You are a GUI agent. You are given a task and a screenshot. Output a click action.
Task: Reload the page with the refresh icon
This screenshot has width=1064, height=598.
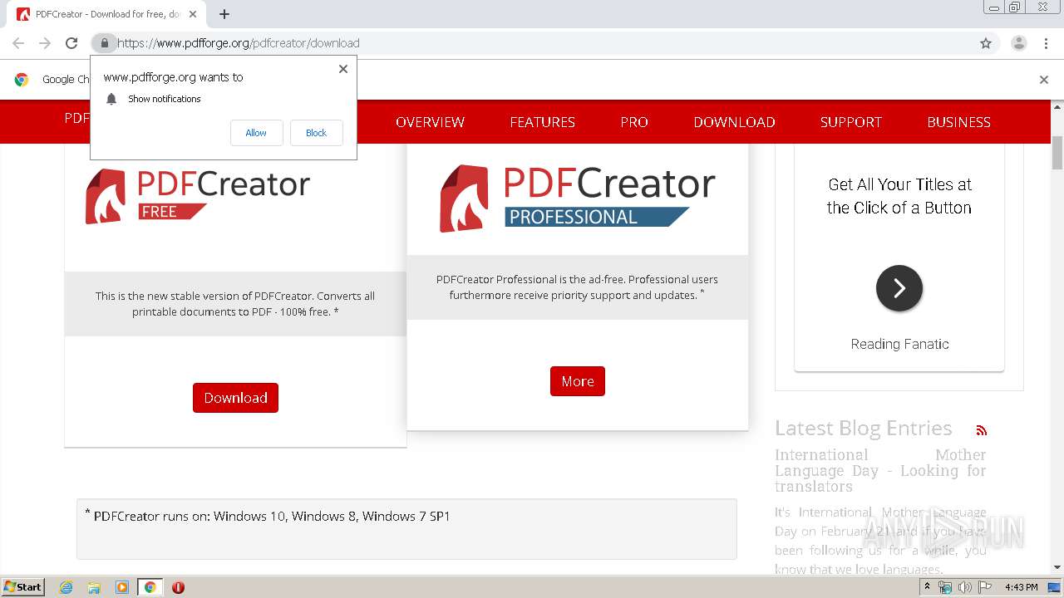pos(71,43)
